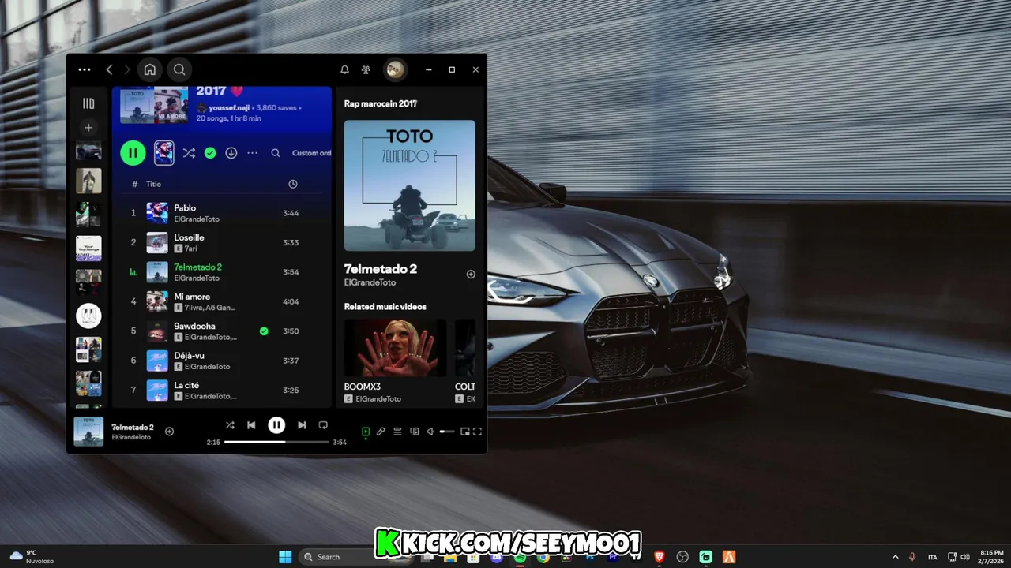Open the weather widget showing 9°C
Image resolution: width=1011 pixels, height=568 pixels.
point(32,557)
